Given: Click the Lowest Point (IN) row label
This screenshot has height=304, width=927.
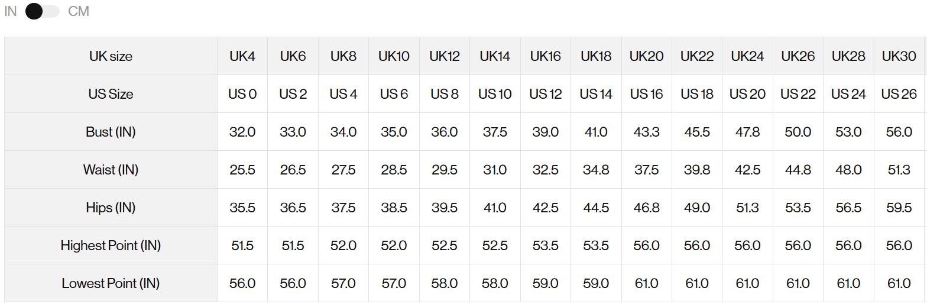Looking at the screenshot, I should [x=111, y=283].
